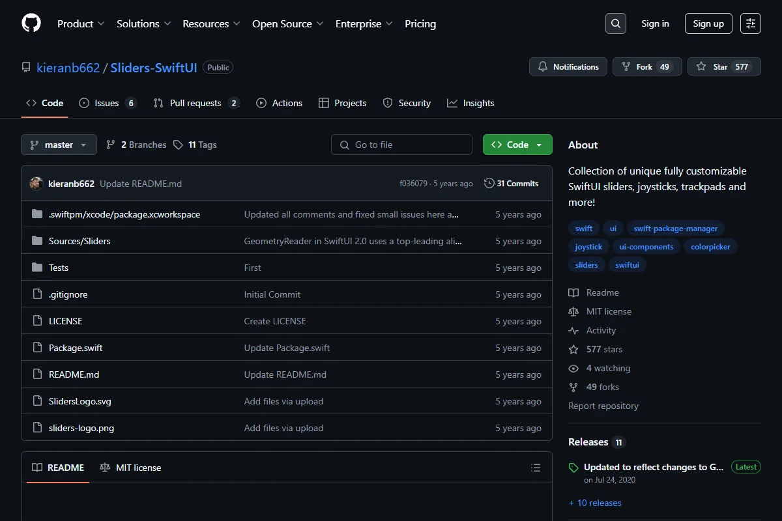782x521 pixels.
Task: Click the kieranb662 avatar in commit row
Action: click(x=36, y=184)
